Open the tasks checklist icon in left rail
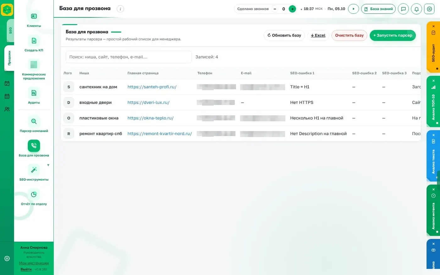Screen dimensions: 440x275 7,84
